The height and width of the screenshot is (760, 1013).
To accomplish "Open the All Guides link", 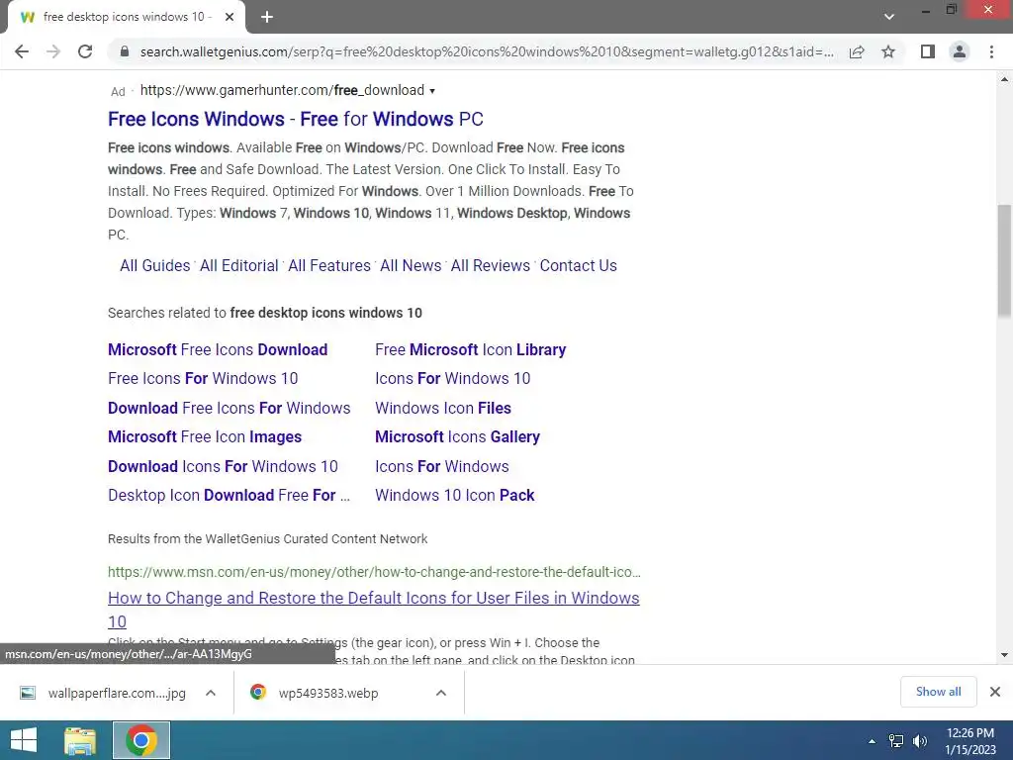I will pyautogui.click(x=155, y=265).
